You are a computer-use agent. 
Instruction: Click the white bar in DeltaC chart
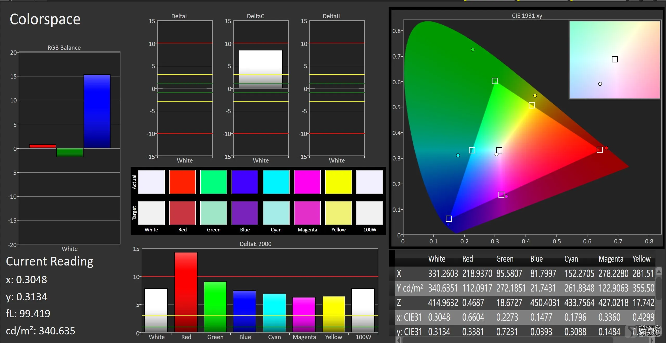click(x=261, y=69)
